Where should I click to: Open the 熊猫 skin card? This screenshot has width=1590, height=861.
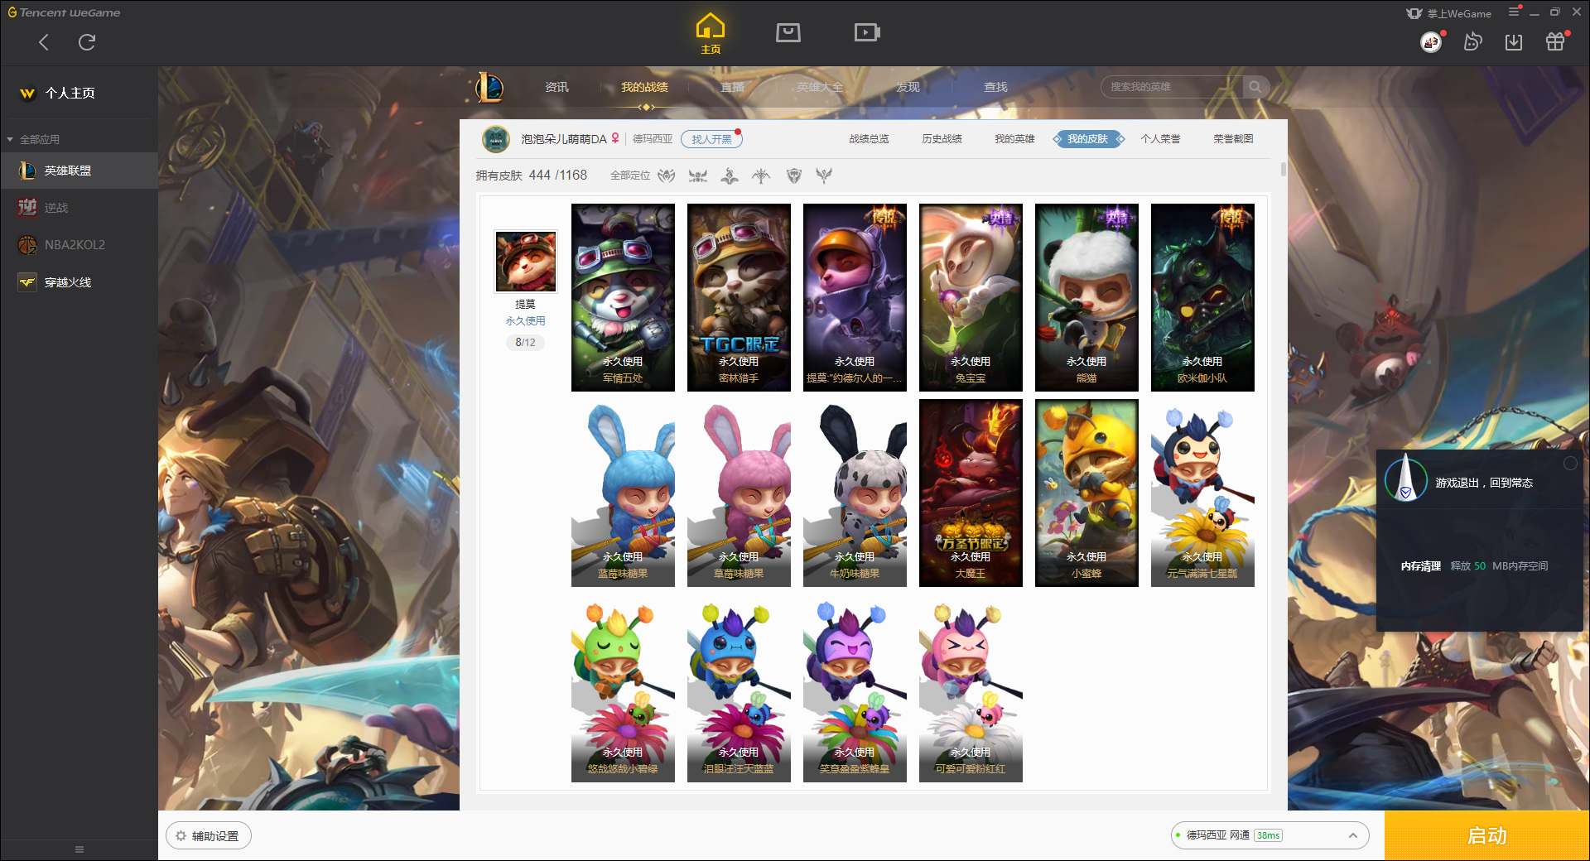click(1086, 297)
